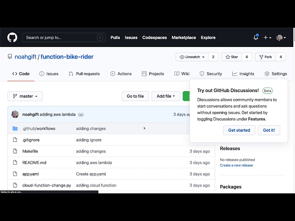Expand commit details ellipsis button
The width and height of the screenshot is (295, 221).
(x=81, y=115)
